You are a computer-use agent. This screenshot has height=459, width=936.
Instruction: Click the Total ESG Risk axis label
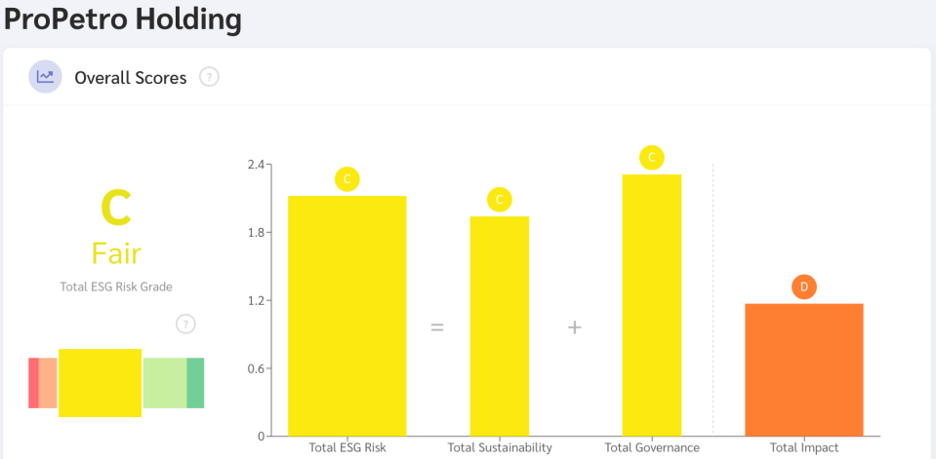347,448
